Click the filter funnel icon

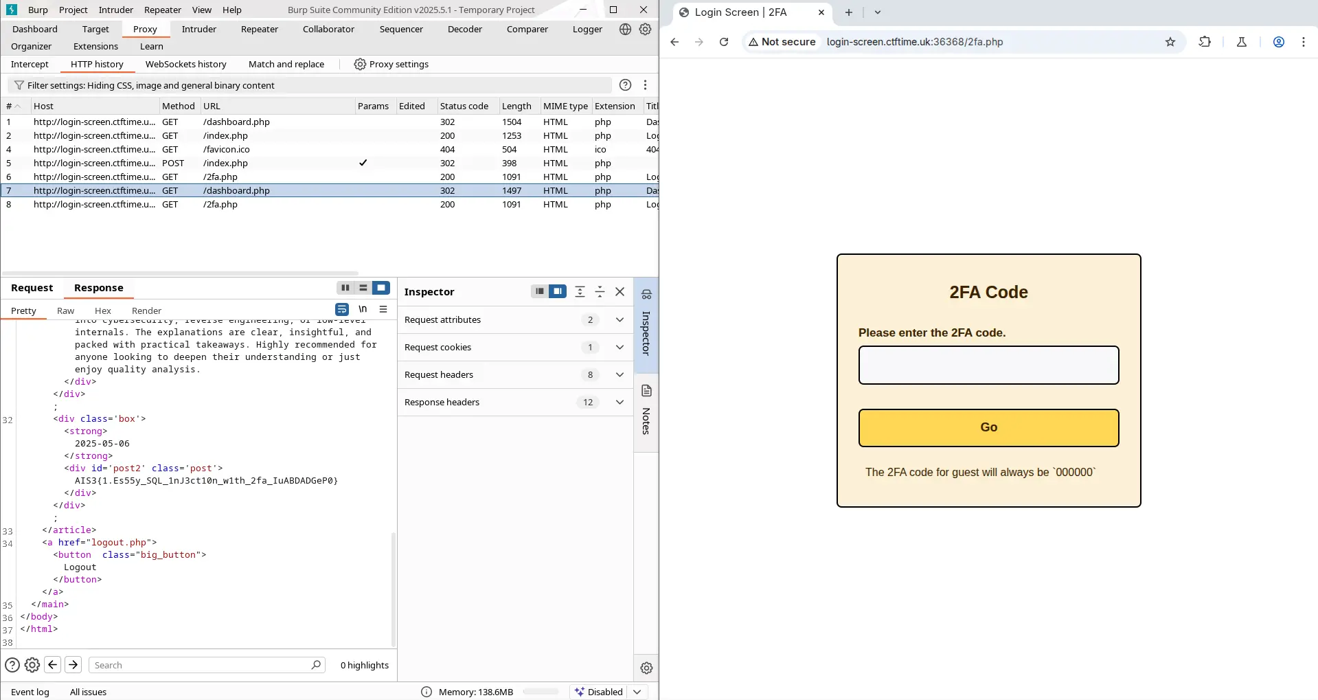pyautogui.click(x=19, y=85)
